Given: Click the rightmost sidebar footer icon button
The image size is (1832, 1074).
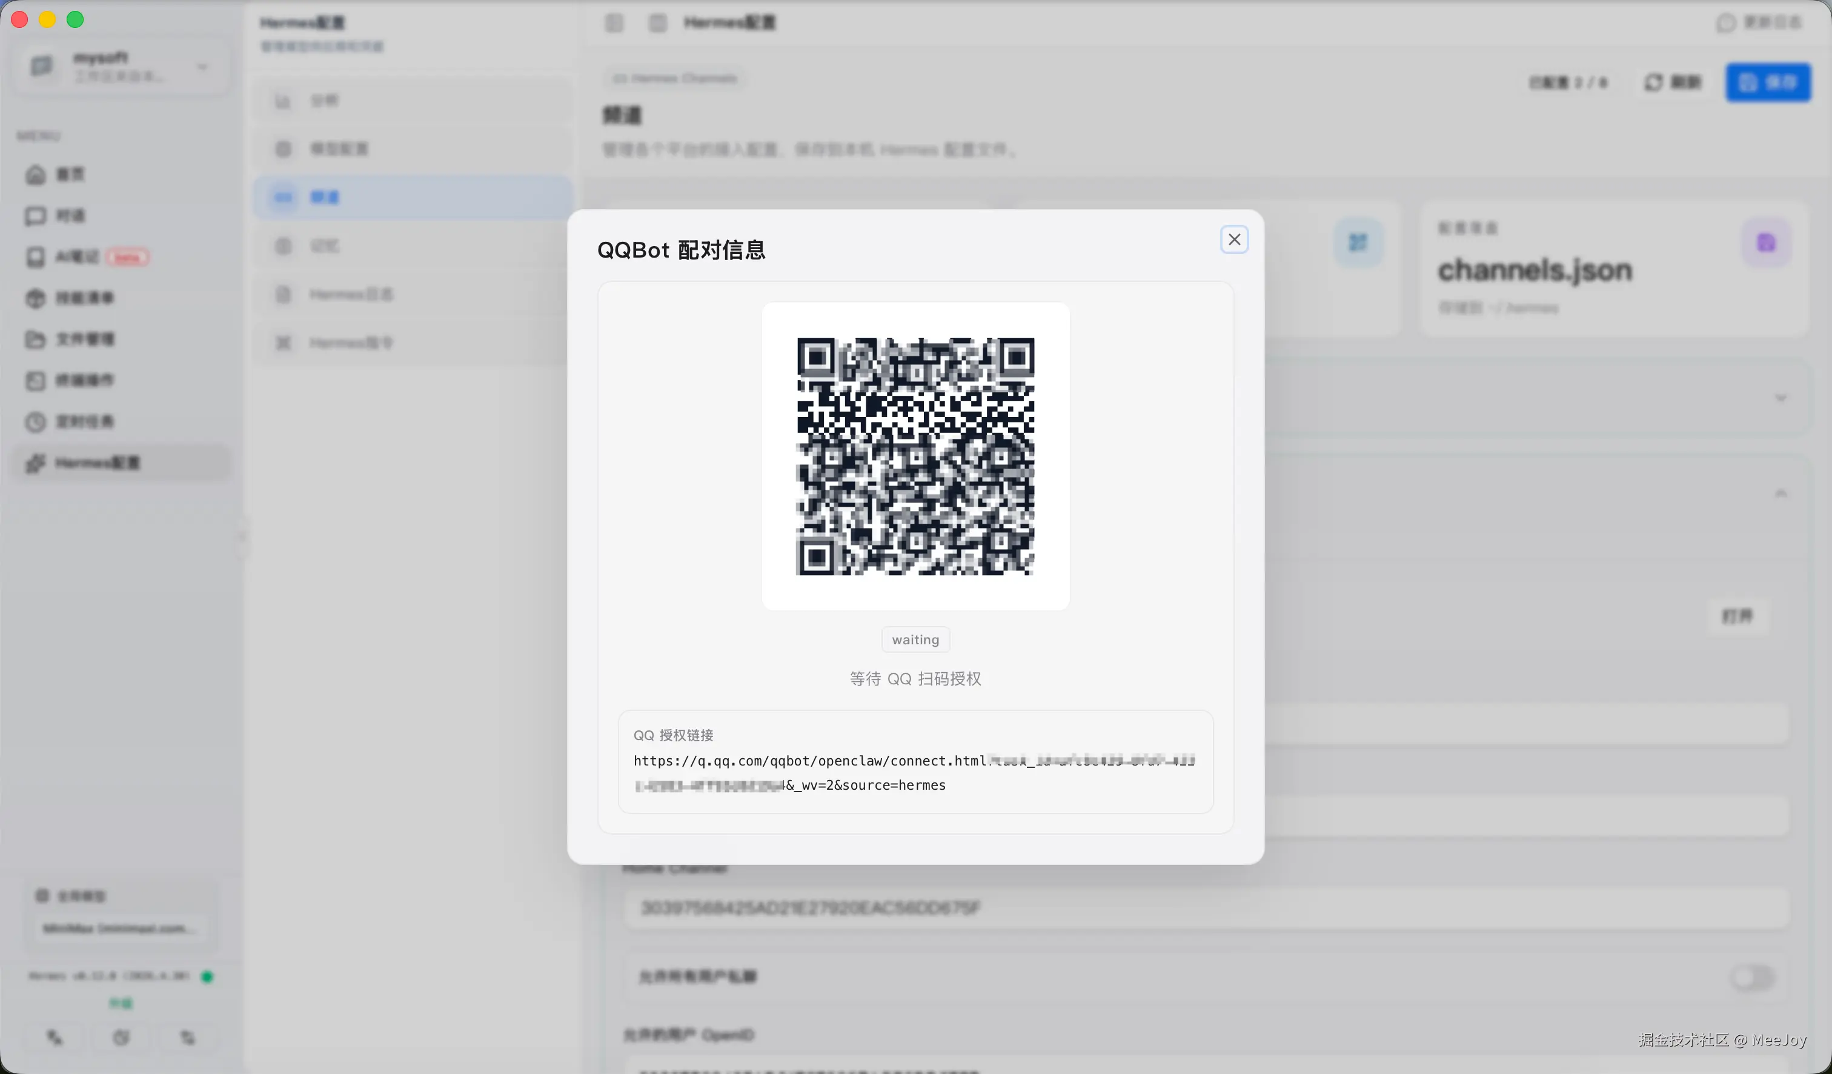Looking at the screenshot, I should coord(188,1038).
